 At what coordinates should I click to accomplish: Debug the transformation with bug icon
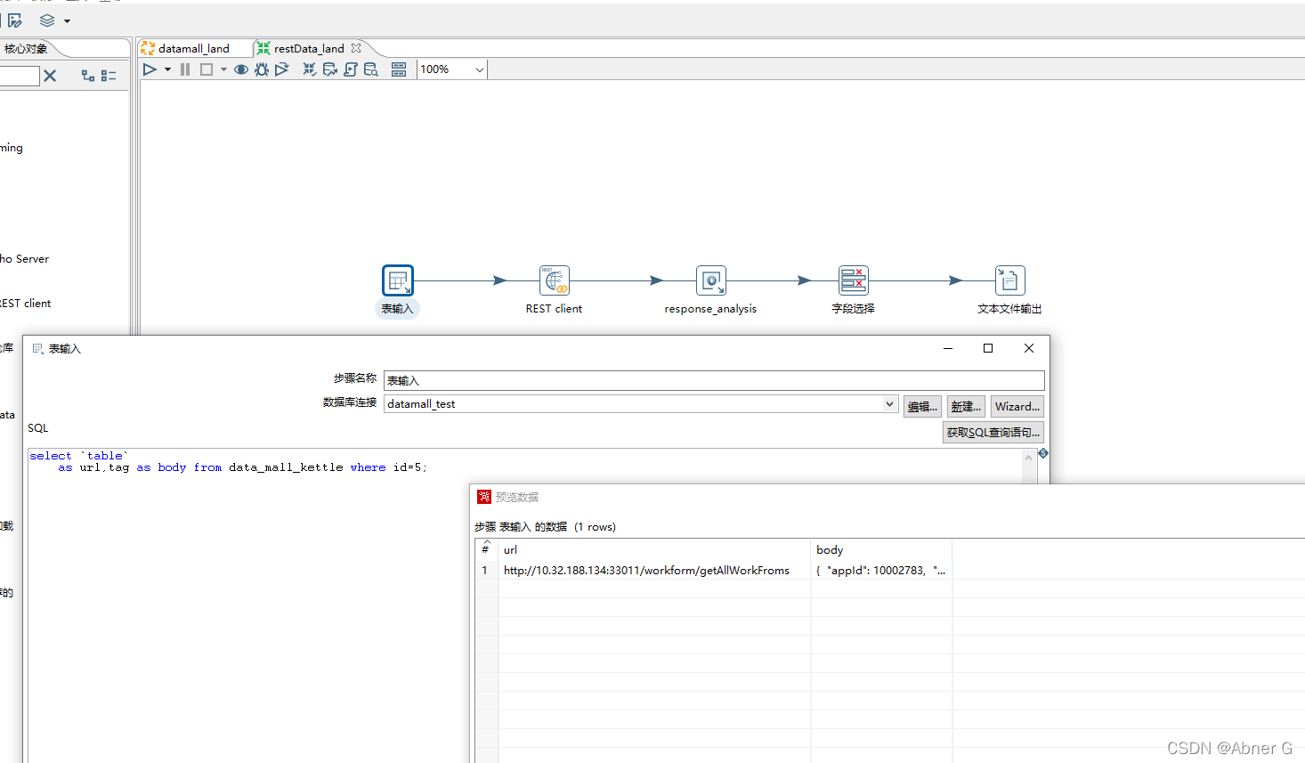coord(262,69)
